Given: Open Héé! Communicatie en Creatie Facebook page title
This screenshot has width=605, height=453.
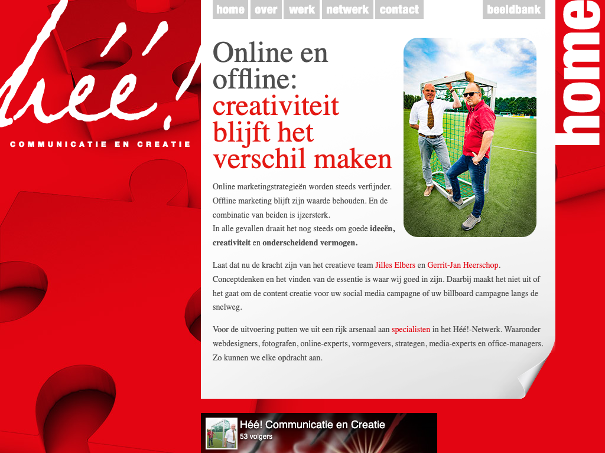Looking at the screenshot, I should (313, 425).
